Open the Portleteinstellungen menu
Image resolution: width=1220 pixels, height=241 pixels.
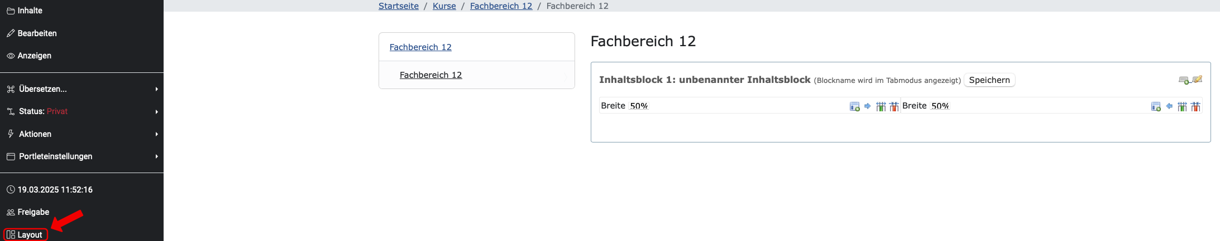coord(82,156)
